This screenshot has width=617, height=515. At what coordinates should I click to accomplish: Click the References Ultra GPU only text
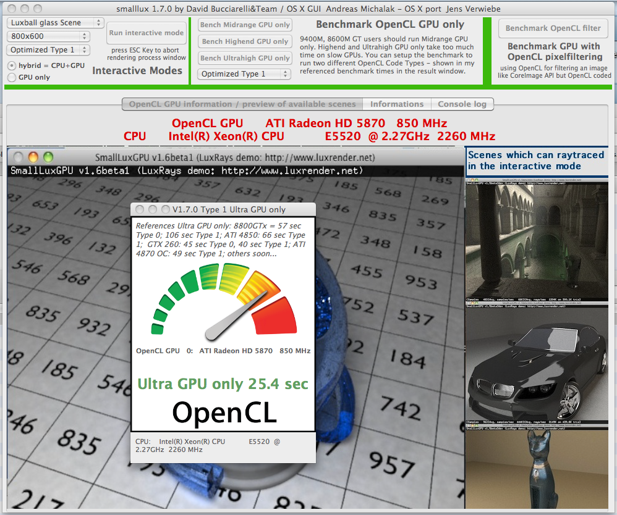point(221,240)
